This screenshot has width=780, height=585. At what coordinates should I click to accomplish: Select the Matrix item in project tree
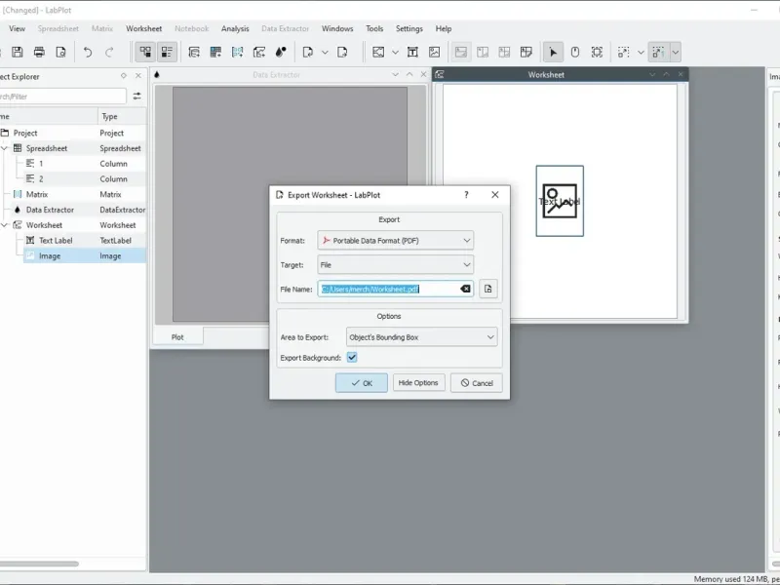point(37,194)
